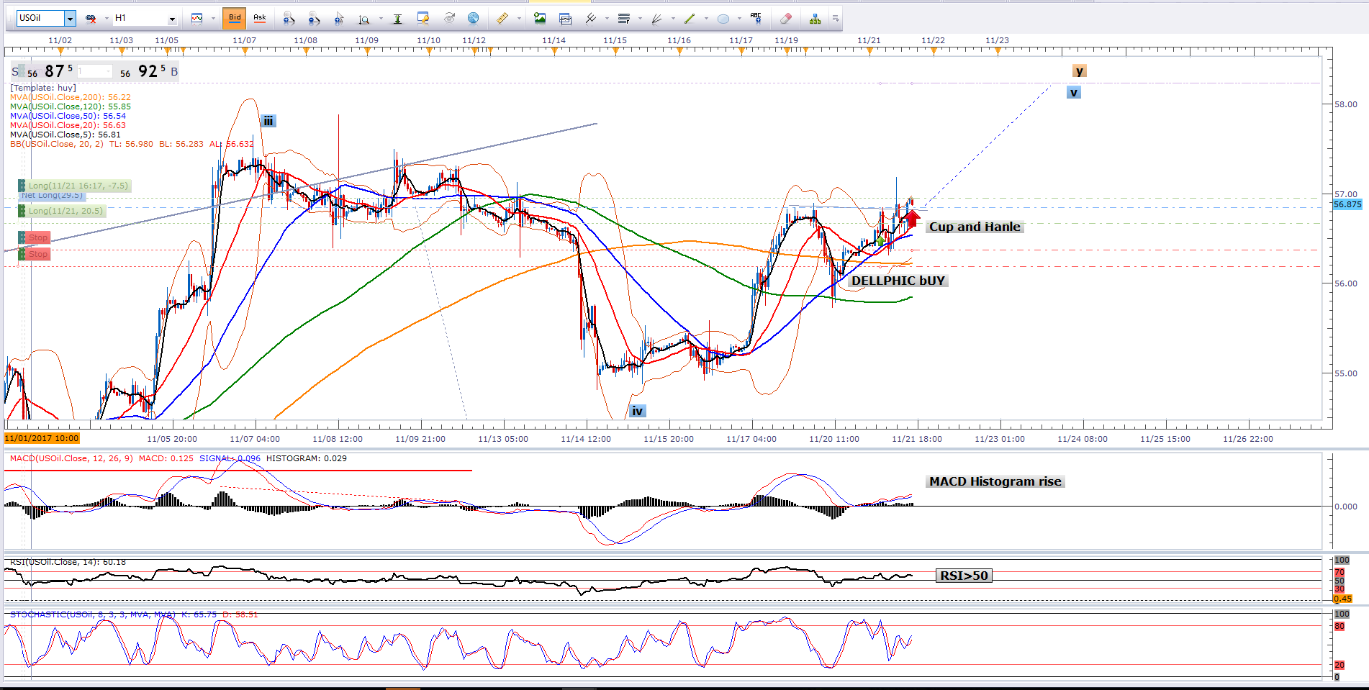The image size is (1369, 690).
Task: Click the ABC text label tool
Action: (x=755, y=17)
